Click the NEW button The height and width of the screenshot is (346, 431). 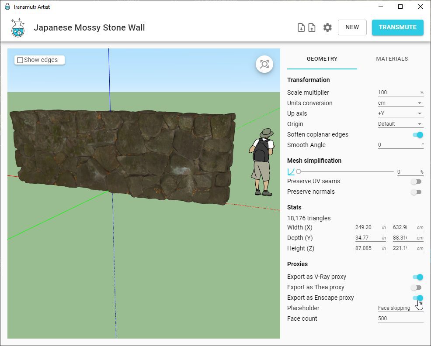(x=352, y=27)
